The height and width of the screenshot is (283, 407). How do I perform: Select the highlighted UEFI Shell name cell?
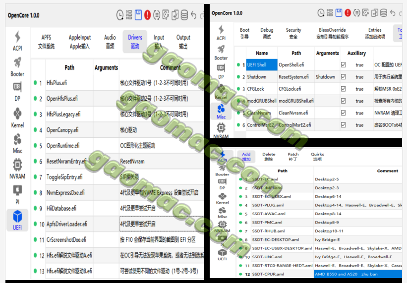pos(262,65)
